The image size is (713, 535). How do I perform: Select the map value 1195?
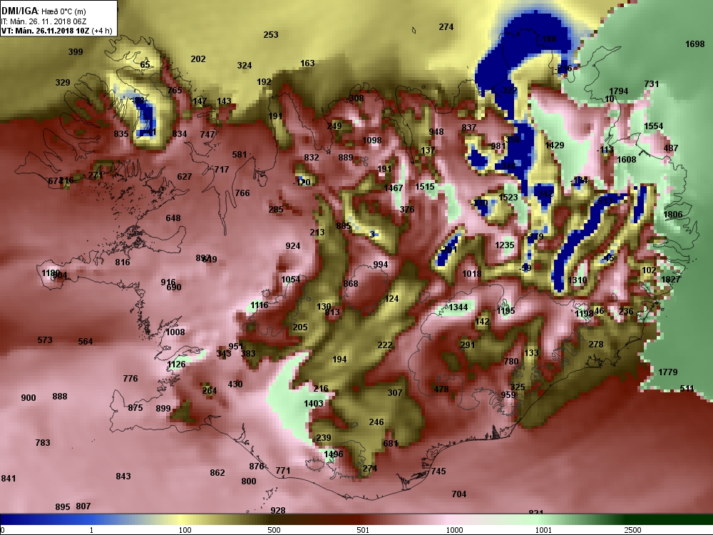[x=506, y=311]
